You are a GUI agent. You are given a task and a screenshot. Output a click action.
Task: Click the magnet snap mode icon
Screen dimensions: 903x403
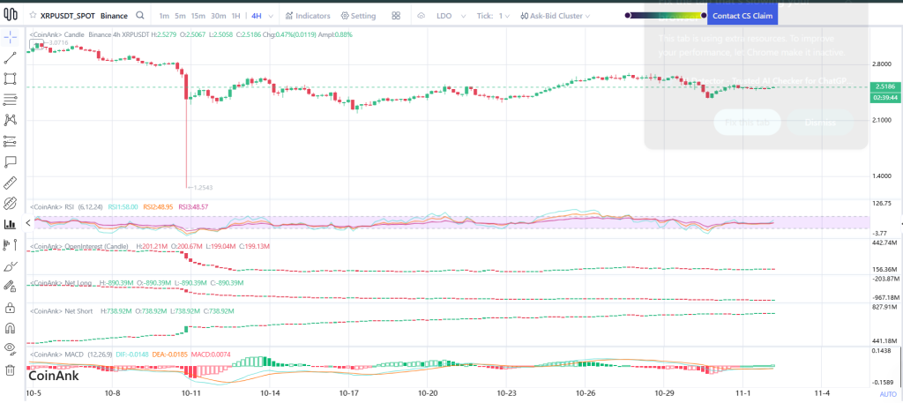pos(11,328)
